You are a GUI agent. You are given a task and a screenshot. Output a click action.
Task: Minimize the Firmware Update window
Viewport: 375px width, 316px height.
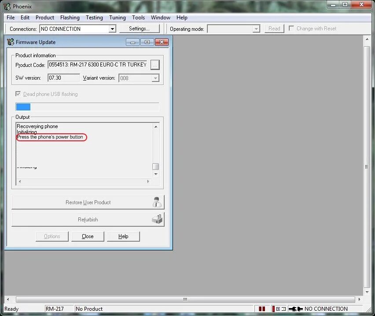pyautogui.click(x=132, y=42)
